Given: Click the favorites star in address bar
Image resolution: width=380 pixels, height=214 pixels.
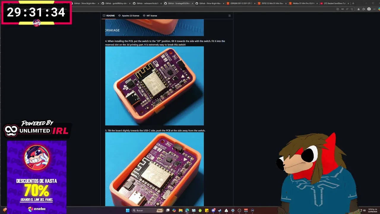Looking at the screenshot, I should pyautogui.click(x=352, y=9).
